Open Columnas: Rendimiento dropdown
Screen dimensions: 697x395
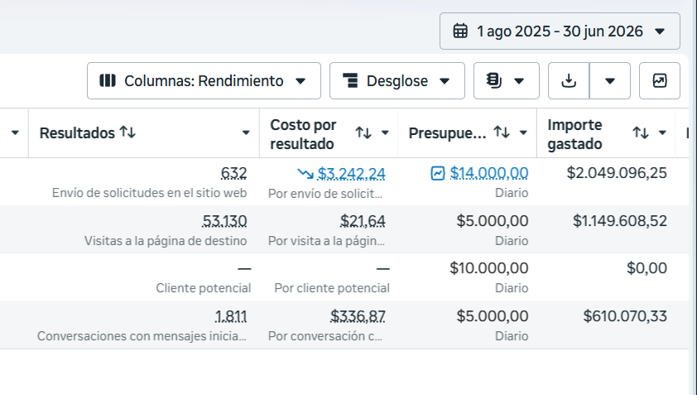coord(204,81)
